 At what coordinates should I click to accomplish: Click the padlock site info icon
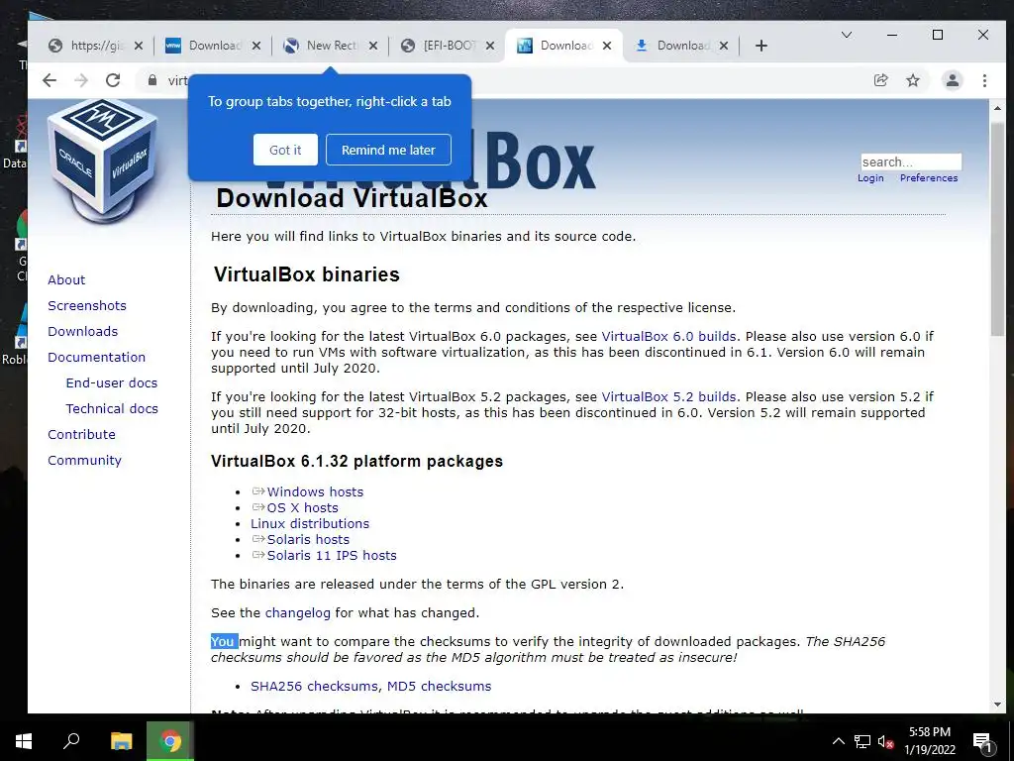pyautogui.click(x=152, y=80)
